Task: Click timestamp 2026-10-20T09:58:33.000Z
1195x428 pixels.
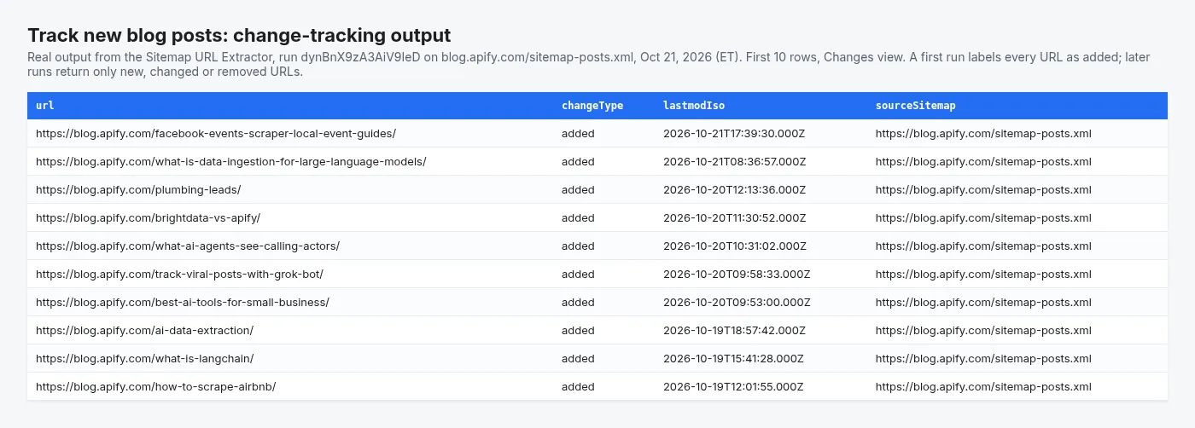Action: 737,275
